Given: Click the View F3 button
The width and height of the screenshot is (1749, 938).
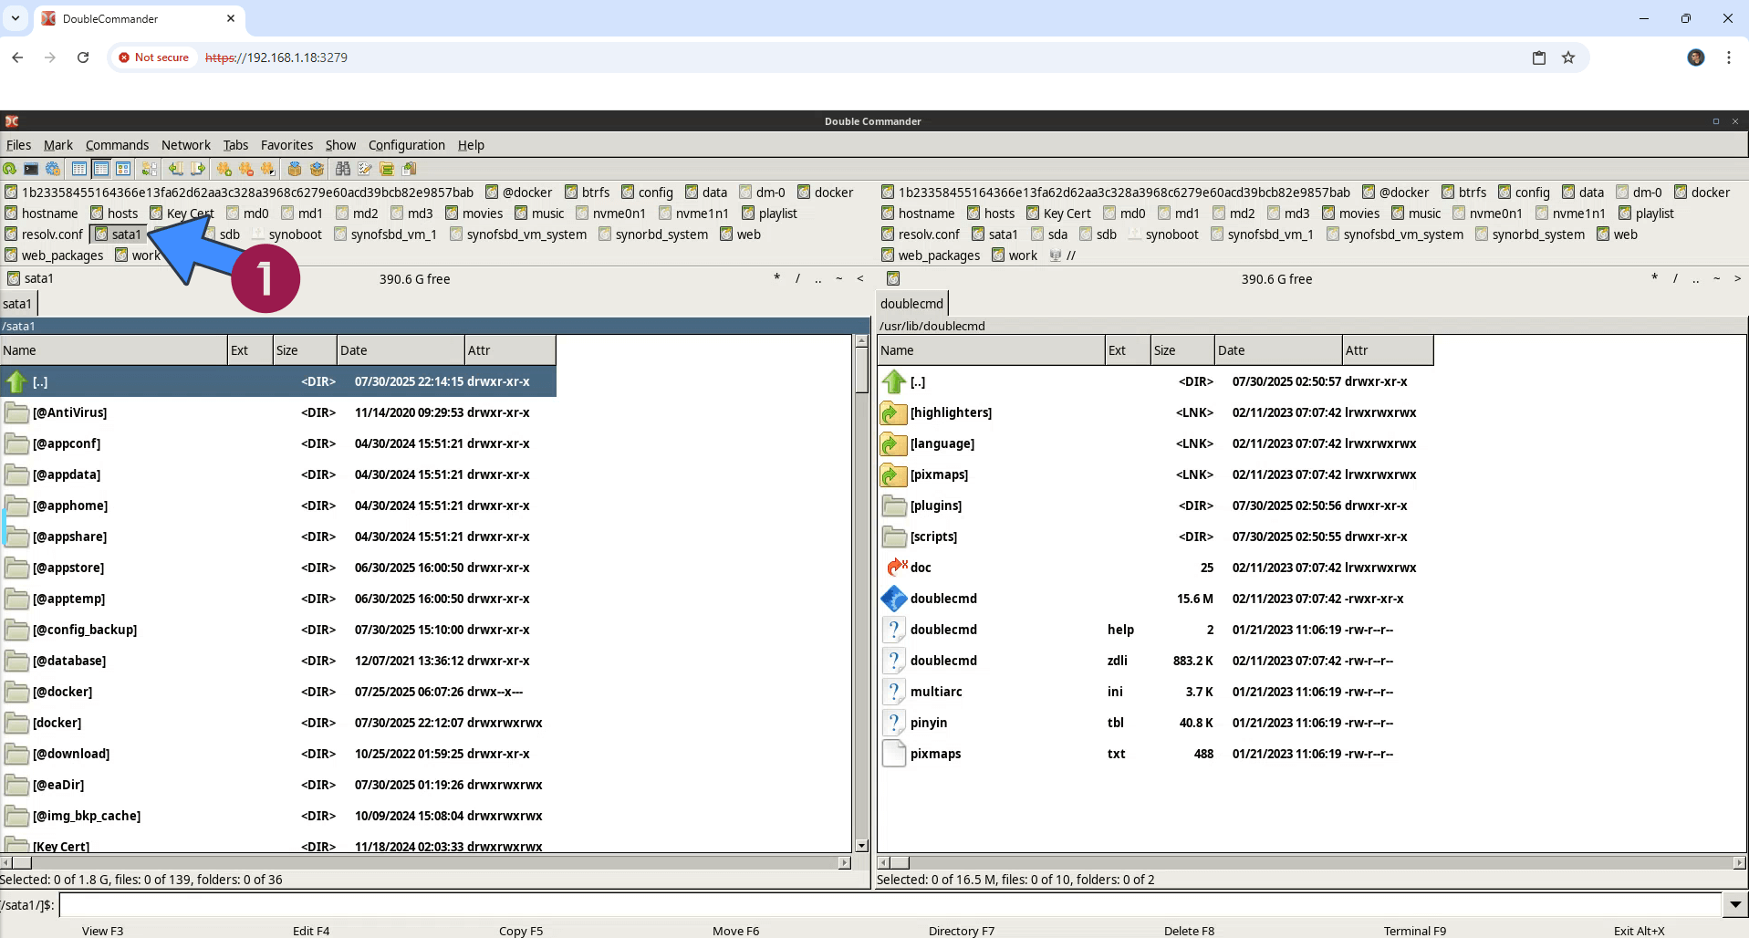Looking at the screenshot, I should pyautogui.click(x=102, y=931).
